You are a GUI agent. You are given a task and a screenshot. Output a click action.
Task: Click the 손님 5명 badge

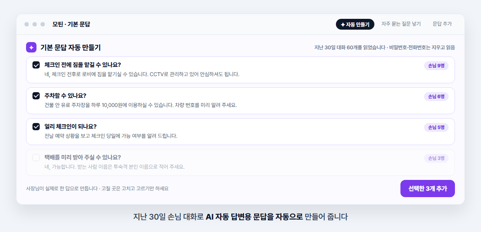pyautogui.click(x=436, y=127)
